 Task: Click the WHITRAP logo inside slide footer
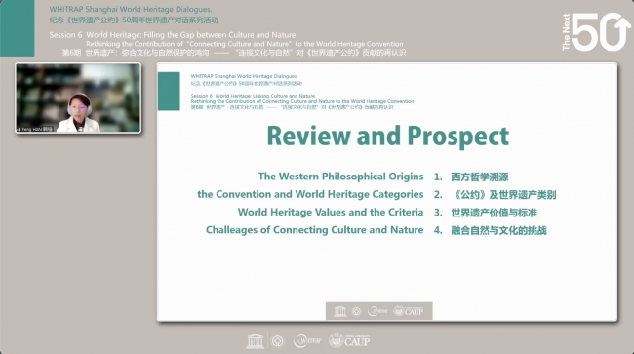377,311
